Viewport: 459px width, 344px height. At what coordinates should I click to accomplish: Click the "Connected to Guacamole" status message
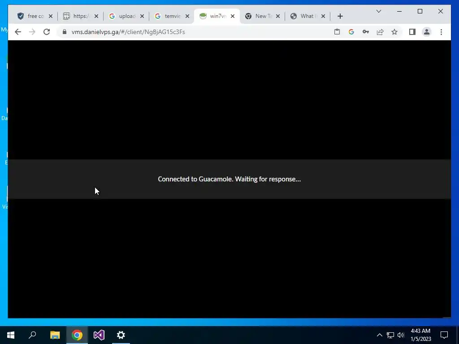point(229,179)
